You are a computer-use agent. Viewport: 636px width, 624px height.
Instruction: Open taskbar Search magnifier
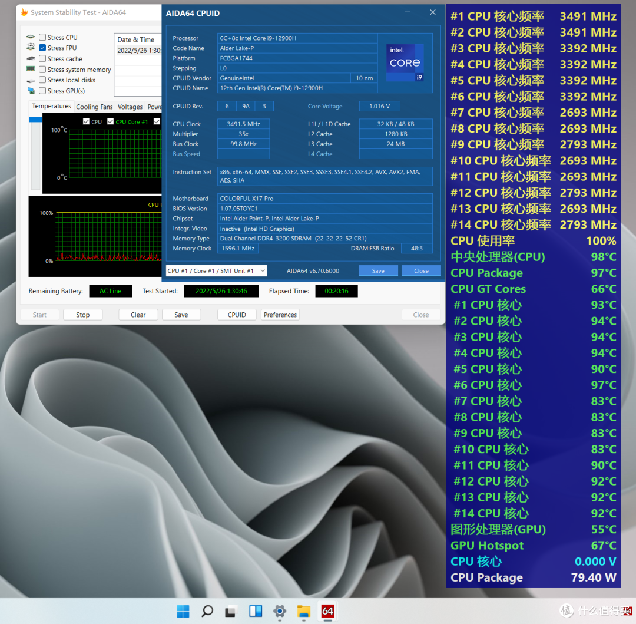(207, 611)
